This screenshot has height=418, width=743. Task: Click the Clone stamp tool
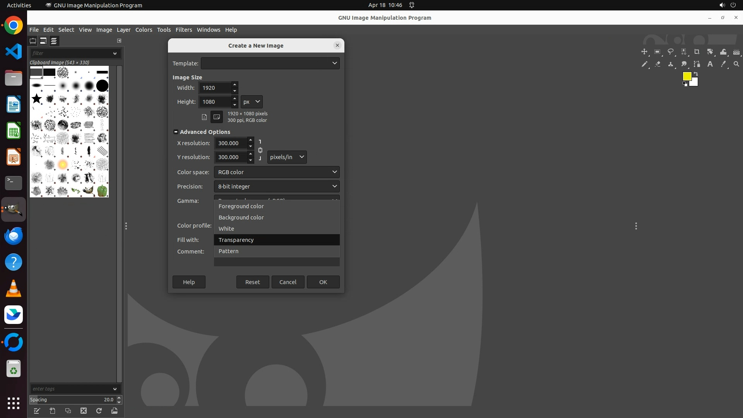671,64
